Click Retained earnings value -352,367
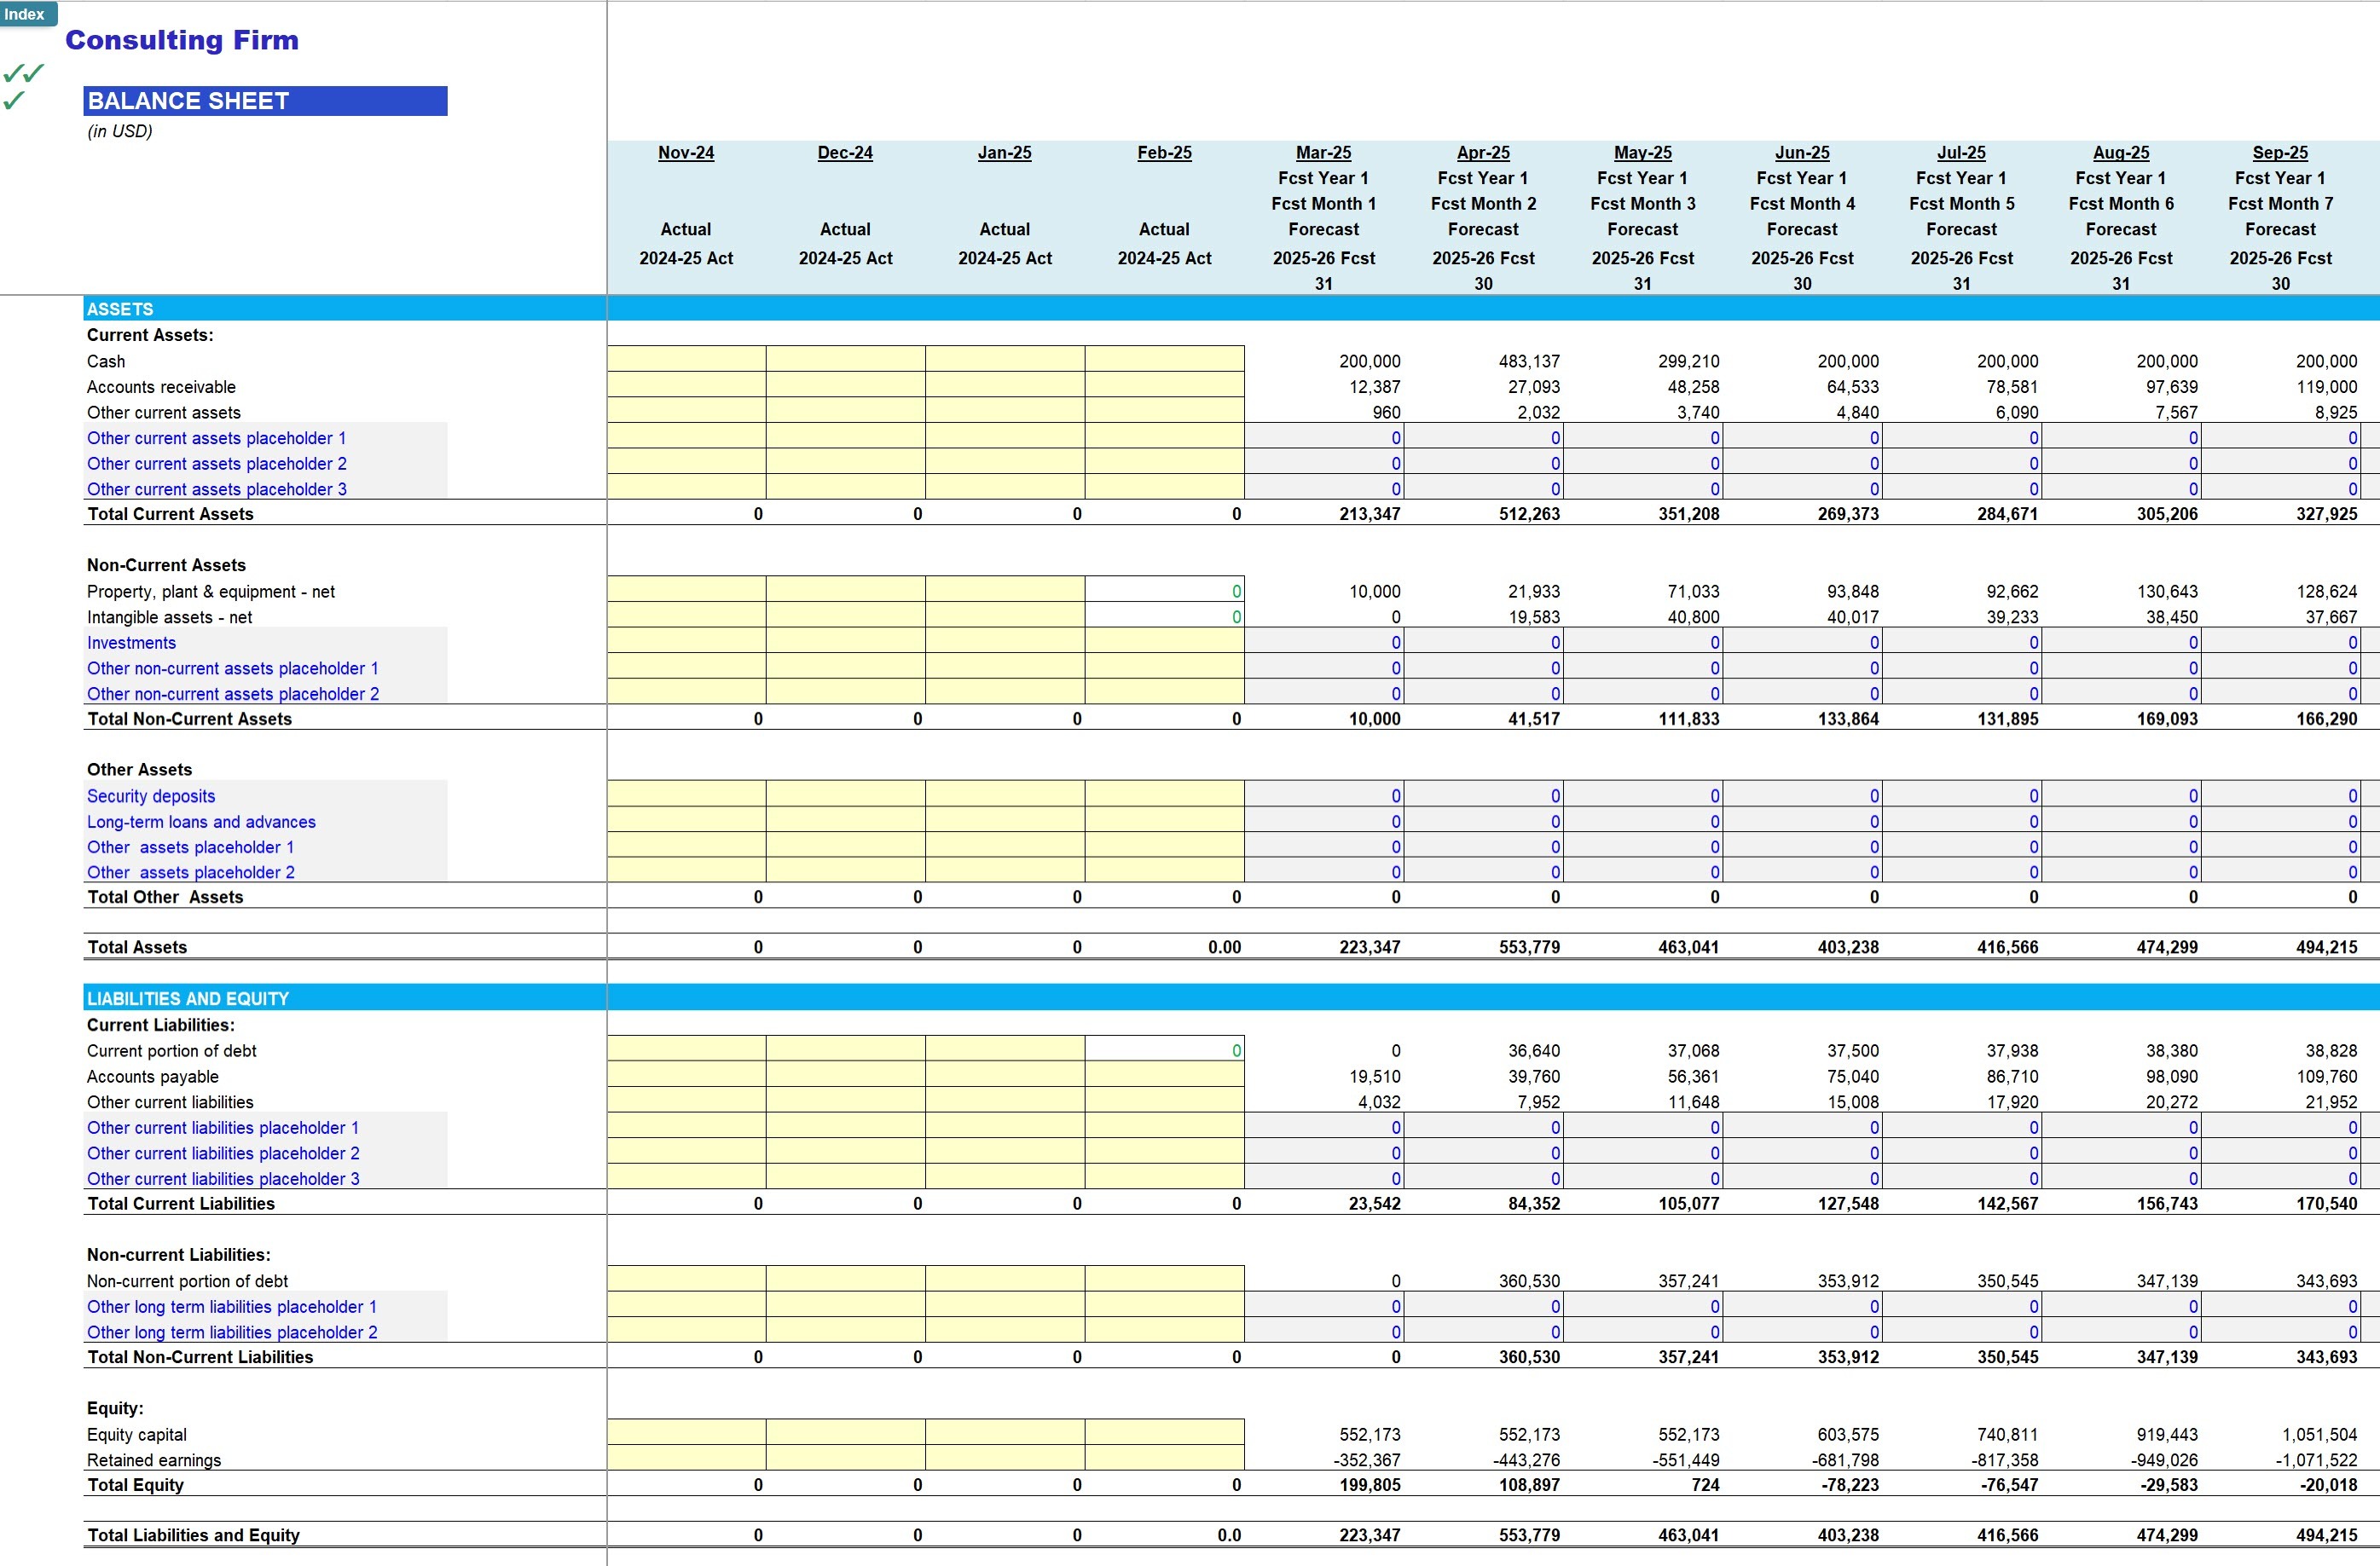2380x1566 pixels. (x=1366, y=1460)
